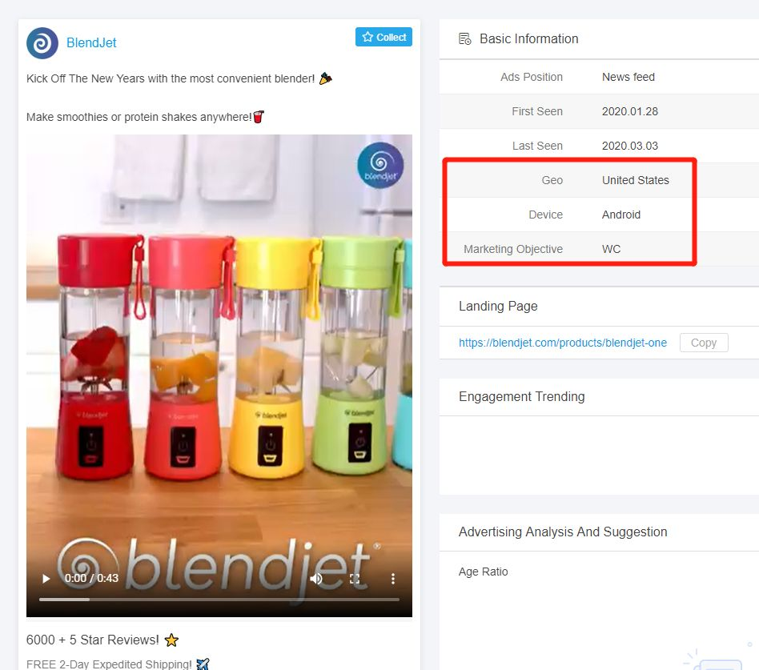
Task: Toggle fullscreen on the video player
Action: (355, 579)
